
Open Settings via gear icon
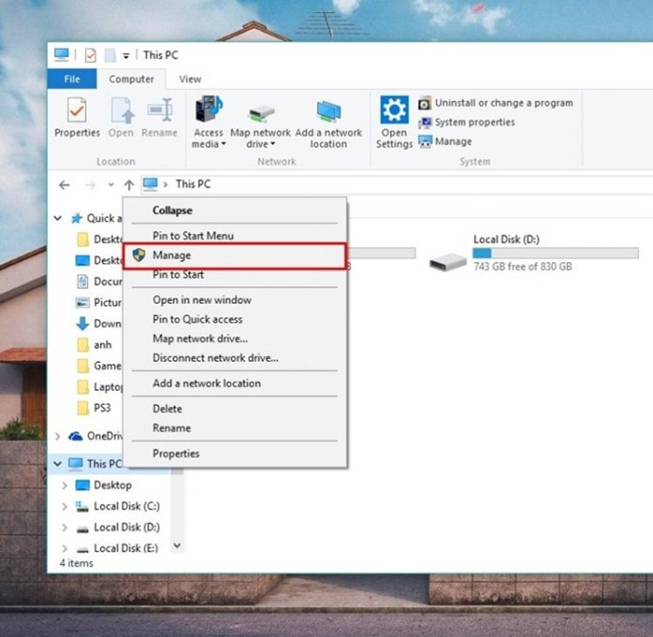click(x=394, y=110)
